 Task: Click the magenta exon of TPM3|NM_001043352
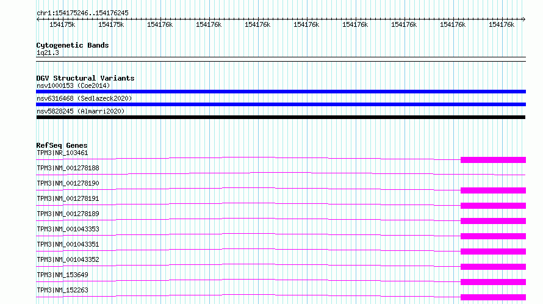pyautogui.click(x=493, y=267)
